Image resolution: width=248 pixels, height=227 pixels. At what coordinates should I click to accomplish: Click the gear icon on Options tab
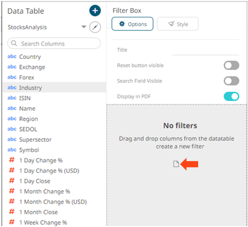(122, 24)
